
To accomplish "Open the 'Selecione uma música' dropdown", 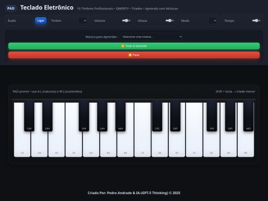I will [151, 37].
